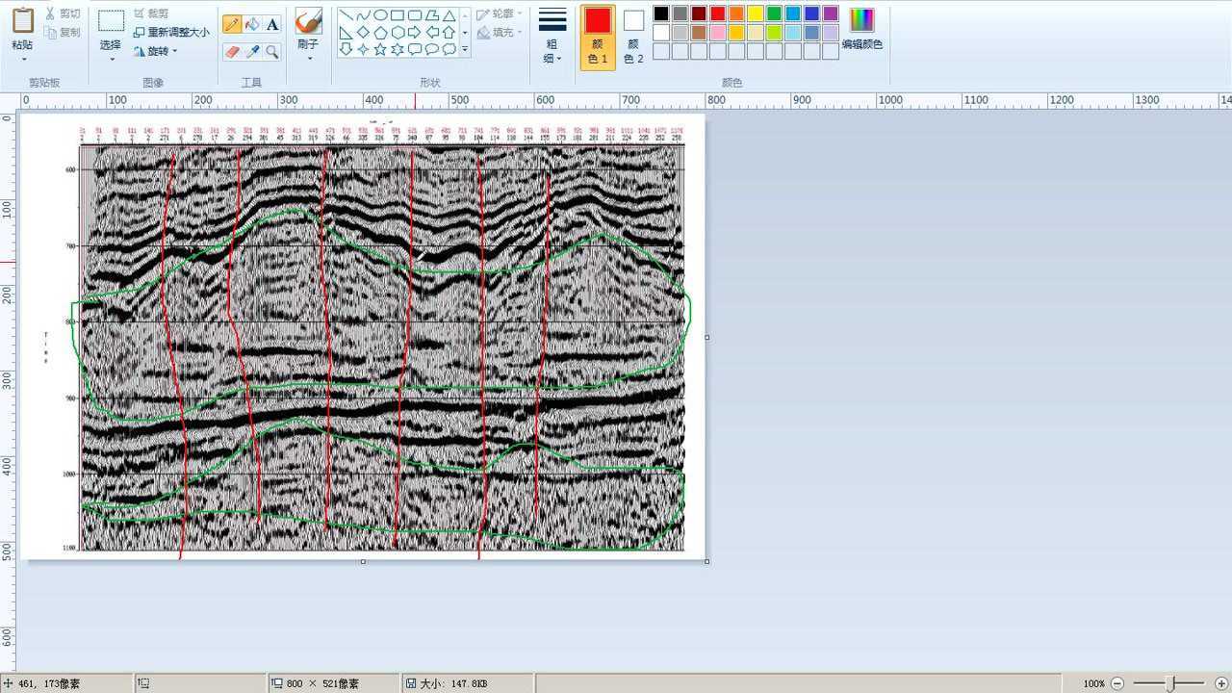
Task: Pick the pink color swatch
Action: pos(717,33)
